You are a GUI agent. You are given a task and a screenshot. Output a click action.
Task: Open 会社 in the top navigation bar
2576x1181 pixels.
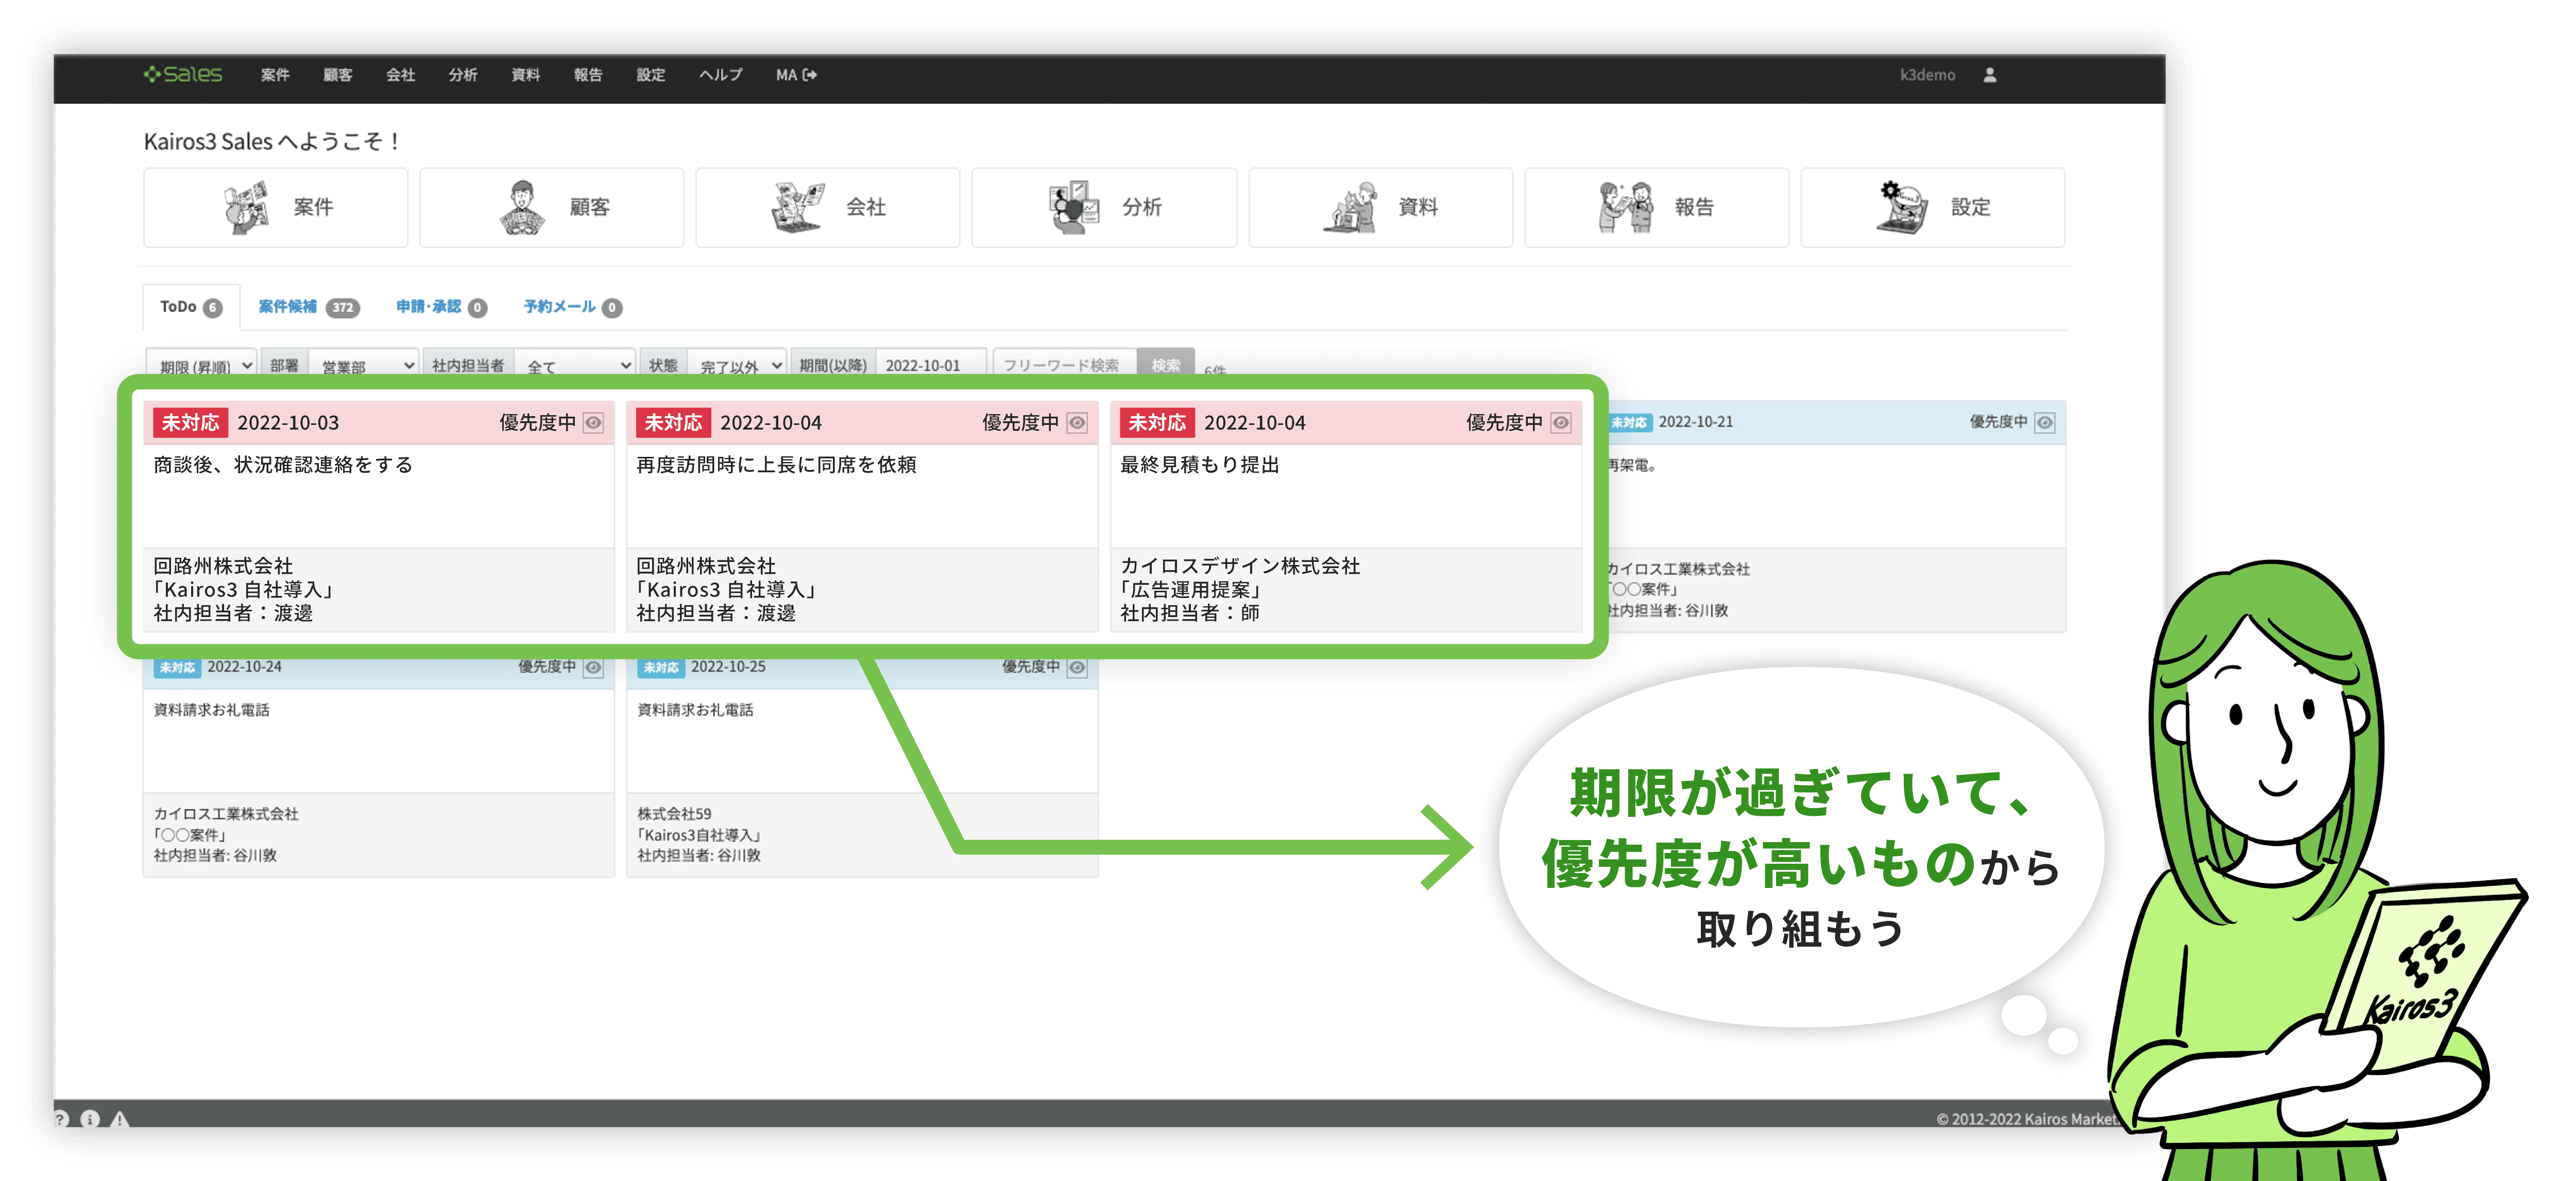pos(400,75)
